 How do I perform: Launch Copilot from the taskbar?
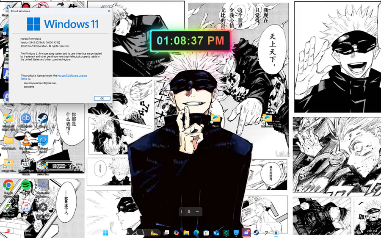tap(177, 233)
